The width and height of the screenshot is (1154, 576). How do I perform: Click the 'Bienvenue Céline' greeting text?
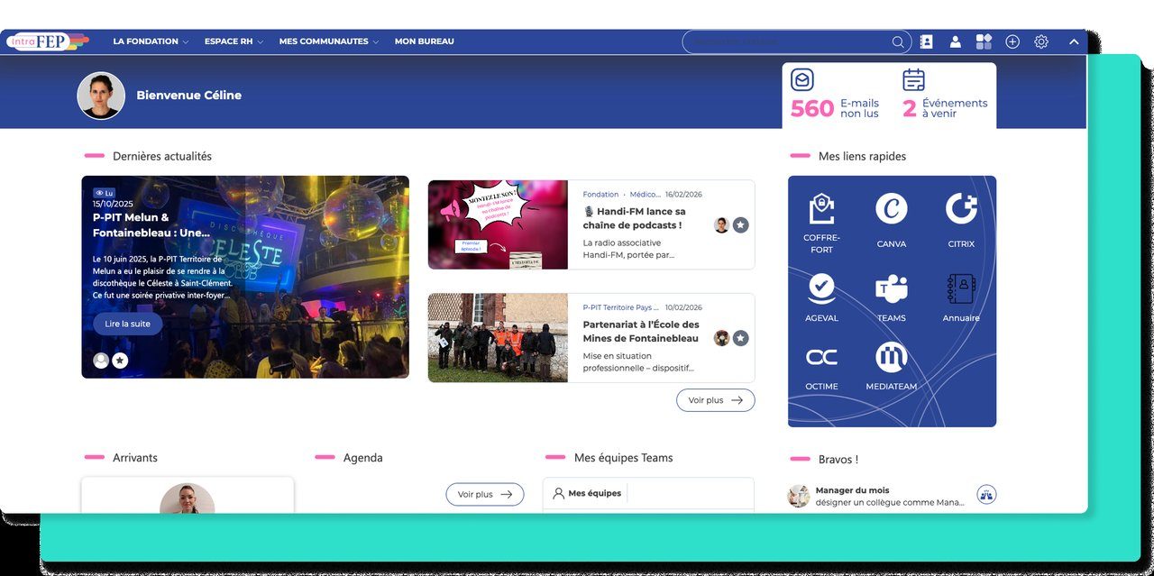[188, 96]
